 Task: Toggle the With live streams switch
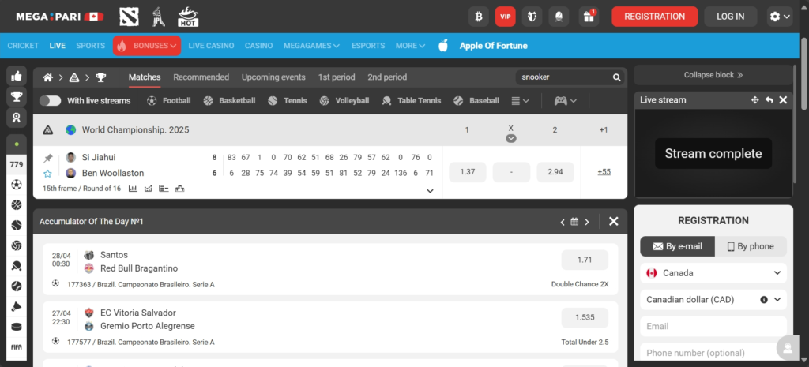(50, 100)
